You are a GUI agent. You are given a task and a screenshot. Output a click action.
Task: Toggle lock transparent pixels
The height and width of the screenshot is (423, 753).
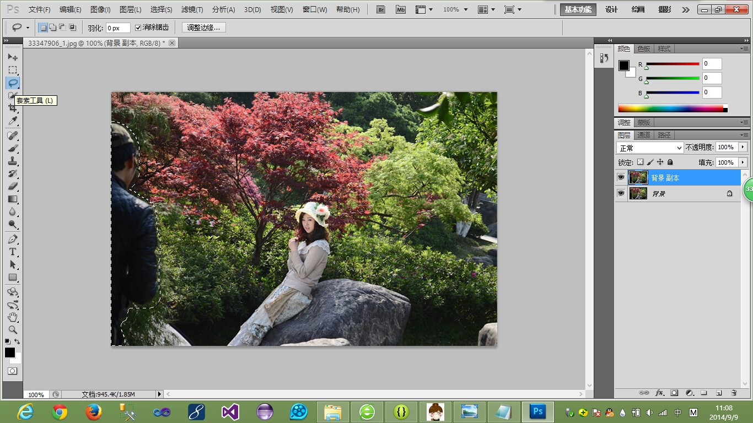coord(640,162)
